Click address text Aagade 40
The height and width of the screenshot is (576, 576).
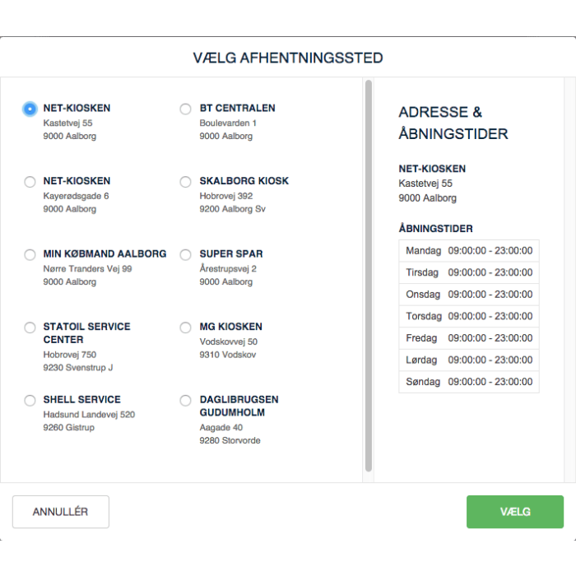tap(221, 428)
